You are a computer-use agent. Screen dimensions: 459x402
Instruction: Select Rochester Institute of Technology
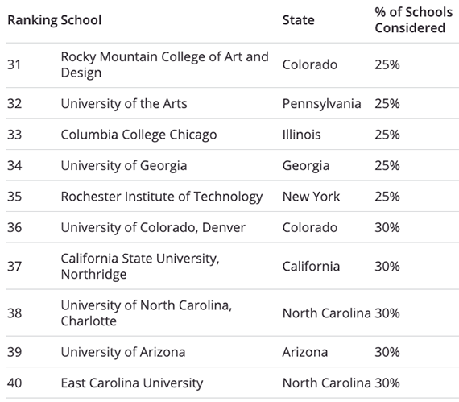[162, 197]
